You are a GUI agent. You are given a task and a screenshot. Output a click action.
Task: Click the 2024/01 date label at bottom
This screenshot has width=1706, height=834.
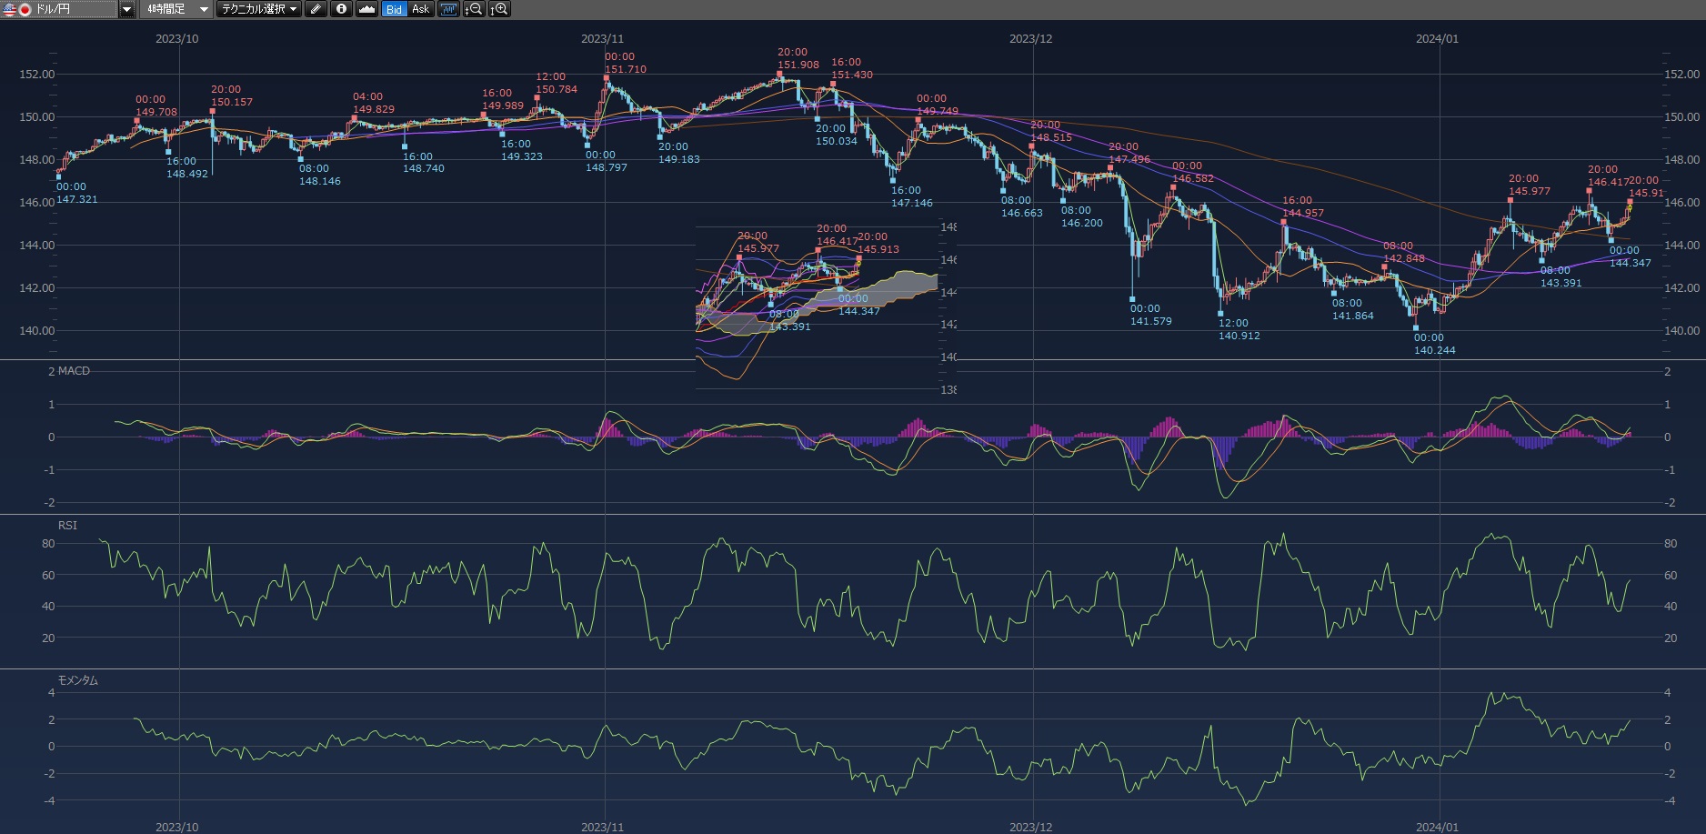pos(1437,827)
